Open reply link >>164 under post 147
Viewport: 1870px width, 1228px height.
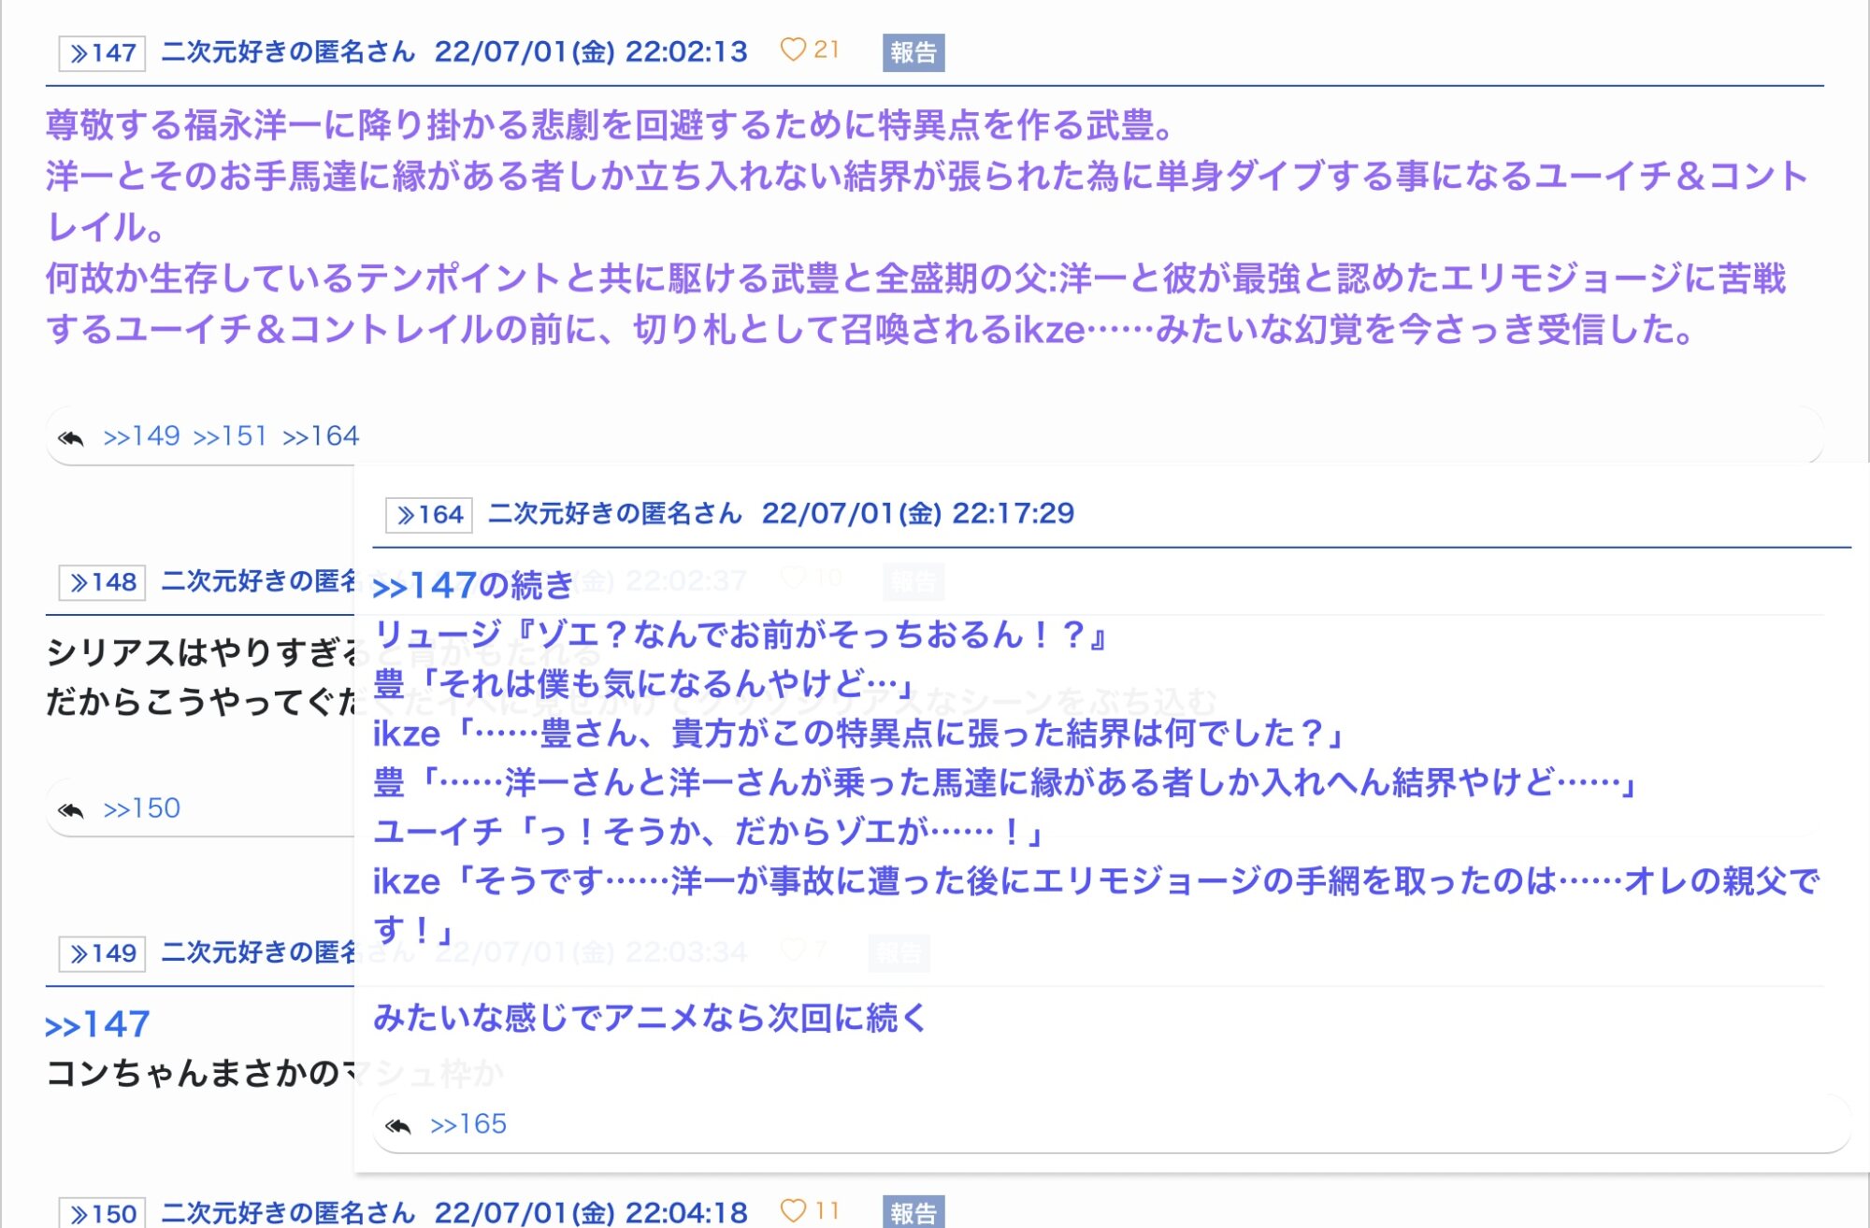(320, 436)
